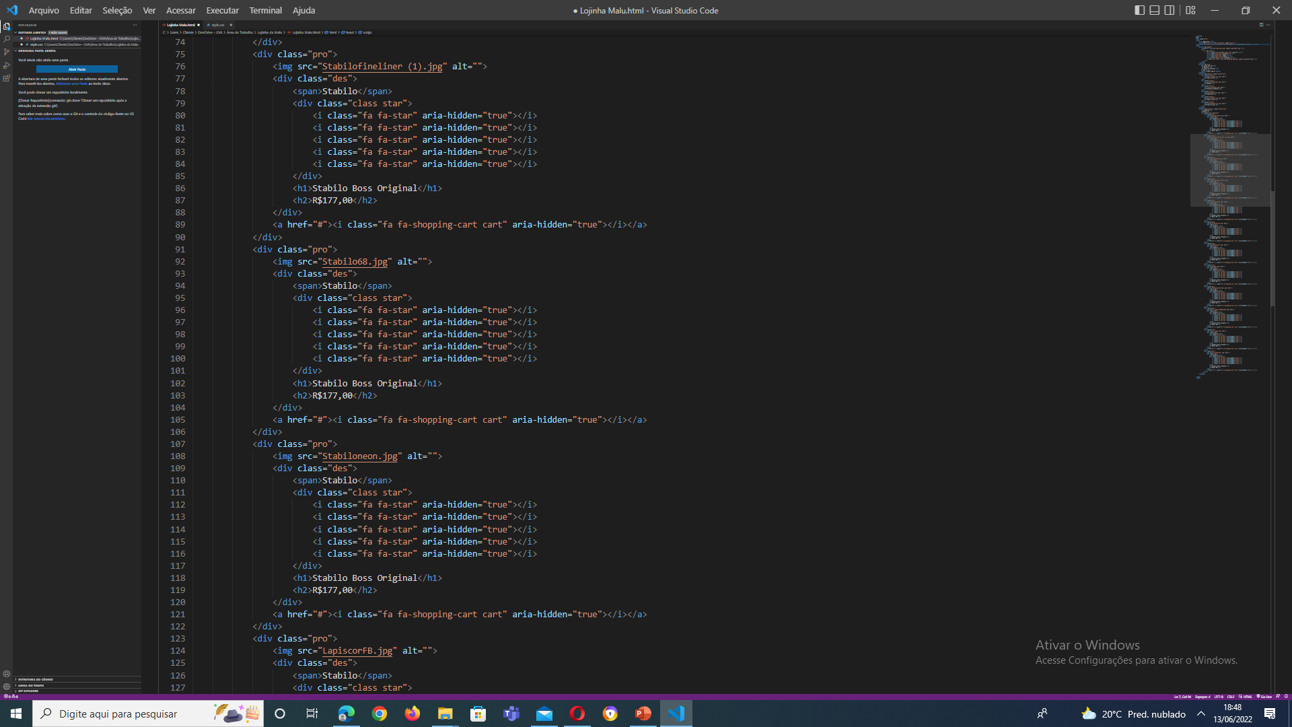Click leia nossos documentos link

46,118
